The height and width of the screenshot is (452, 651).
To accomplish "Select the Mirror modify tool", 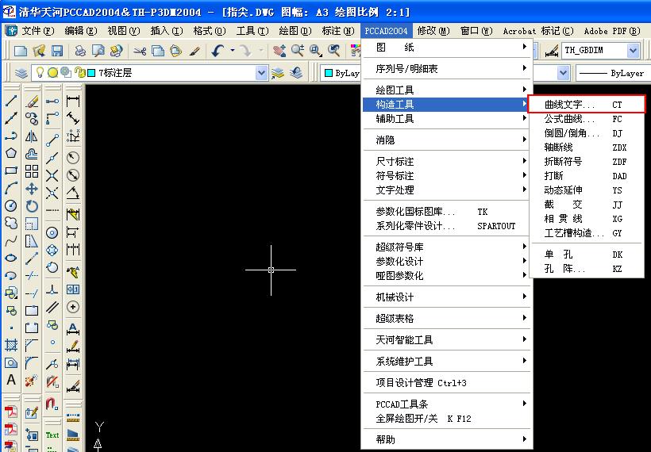I will (32, 136).
